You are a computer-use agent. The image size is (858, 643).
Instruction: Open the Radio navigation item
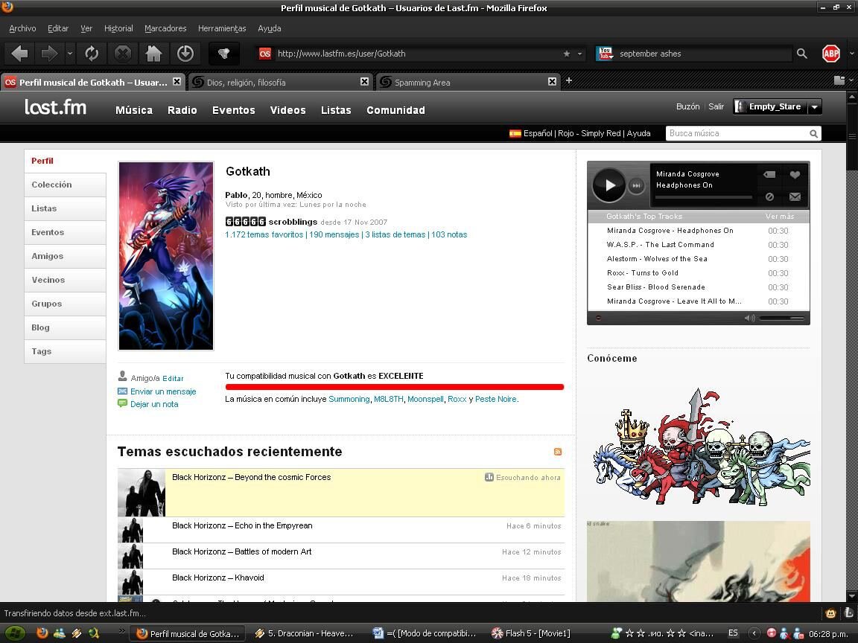coord(182,110)
